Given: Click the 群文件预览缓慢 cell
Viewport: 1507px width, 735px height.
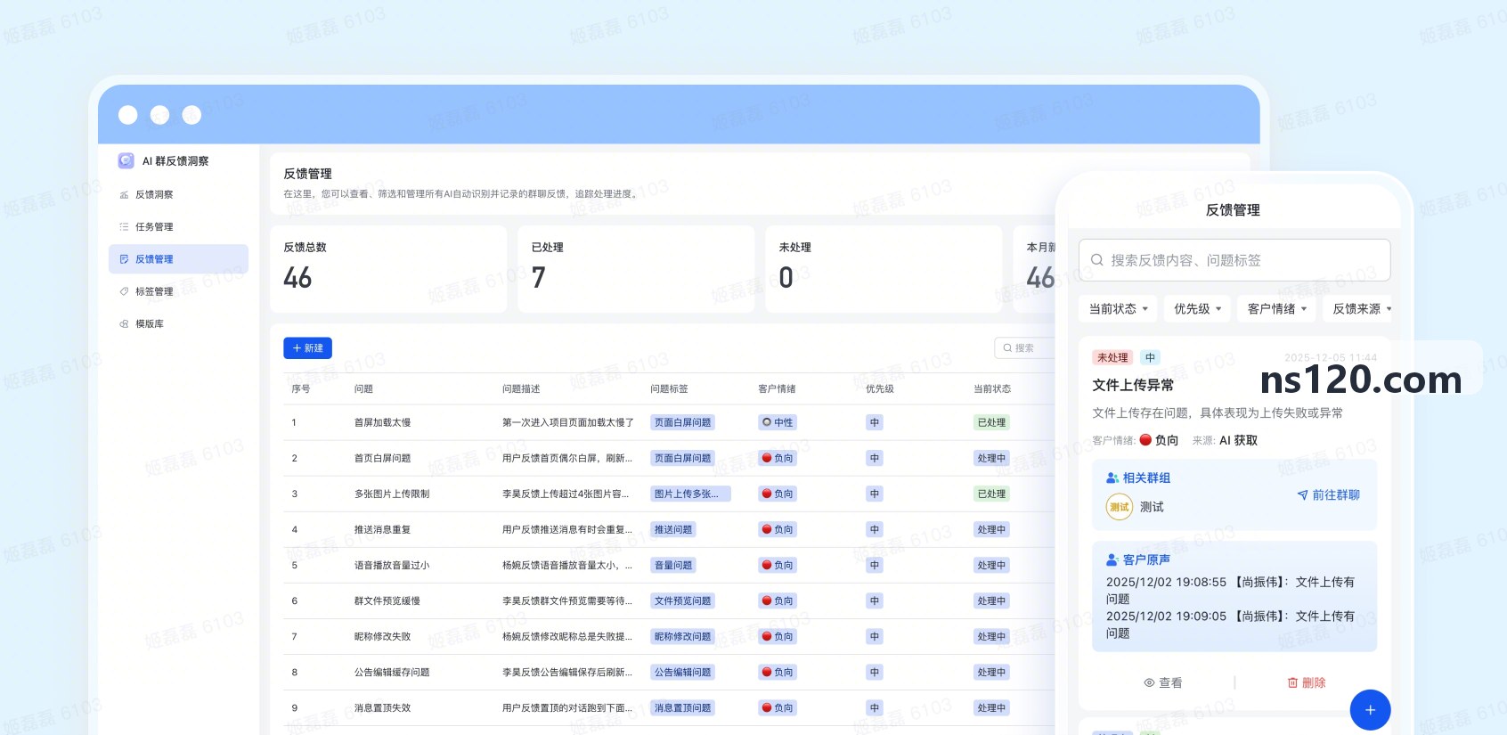Looking at the screenshot, I should 387,601.
